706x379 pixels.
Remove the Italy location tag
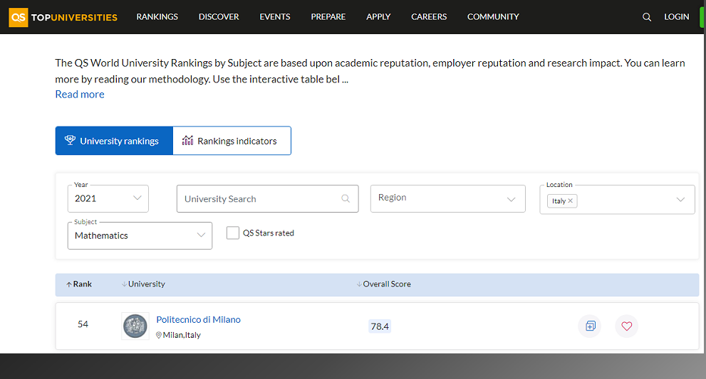point(570,201)
